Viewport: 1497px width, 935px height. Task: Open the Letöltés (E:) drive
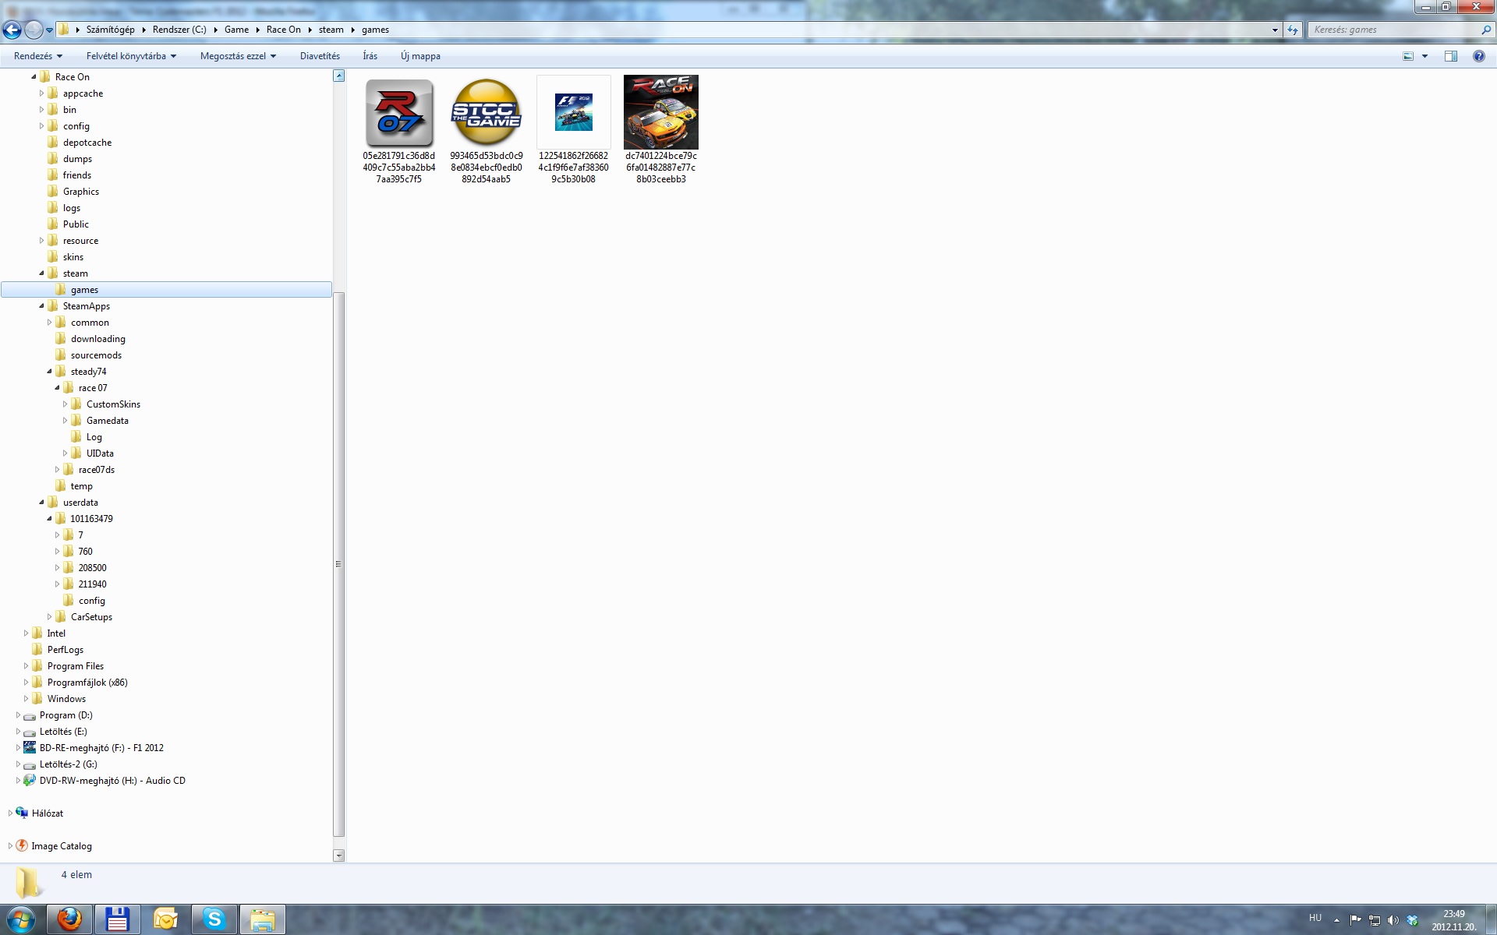[x=63, y=731]
